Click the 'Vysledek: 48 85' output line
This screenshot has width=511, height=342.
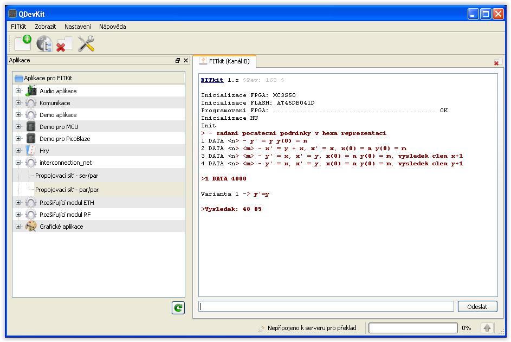(x=231, y=209)
